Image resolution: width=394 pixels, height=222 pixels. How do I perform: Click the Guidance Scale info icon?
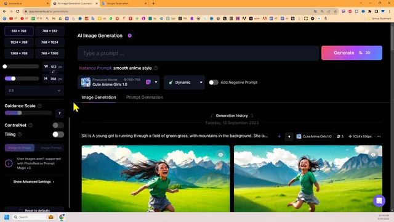[x=39, y=106]
